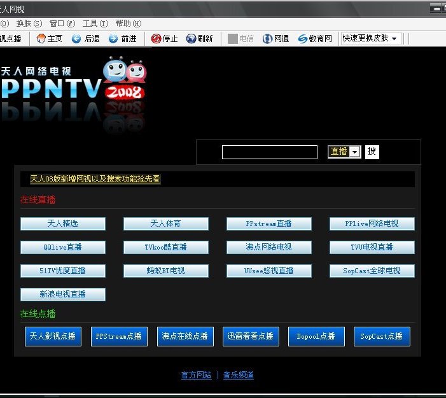Open 51TV优度直播 live source

pos(63,271)
